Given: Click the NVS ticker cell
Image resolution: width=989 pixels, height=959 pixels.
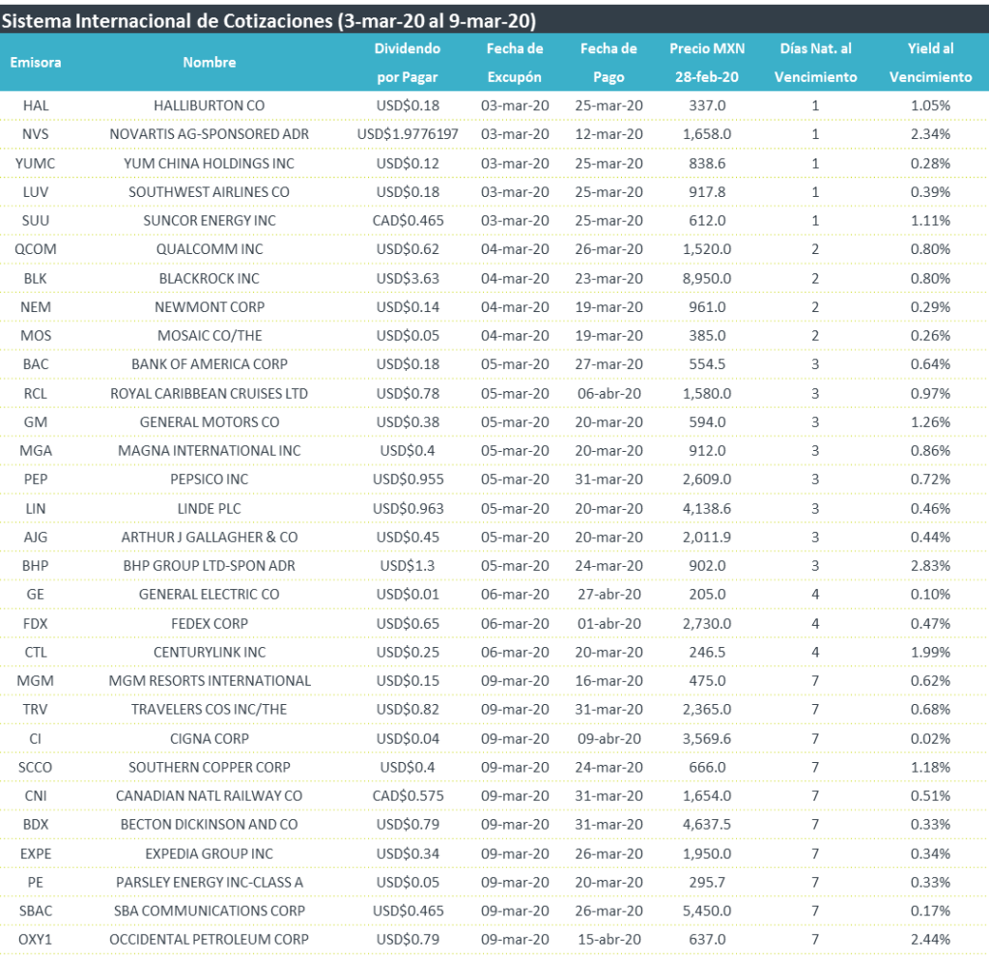Looking at the screenshot, I should click(36, 134).
